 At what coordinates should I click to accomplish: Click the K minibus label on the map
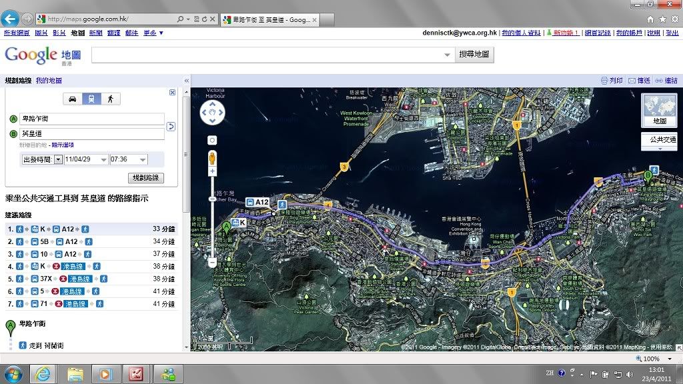tap(239, 223)
